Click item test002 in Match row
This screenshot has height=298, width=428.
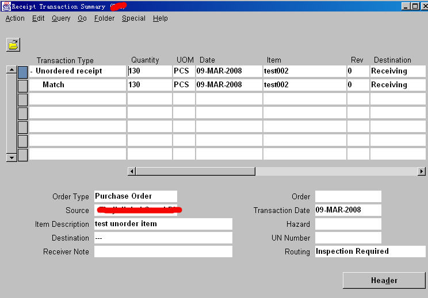305,85
